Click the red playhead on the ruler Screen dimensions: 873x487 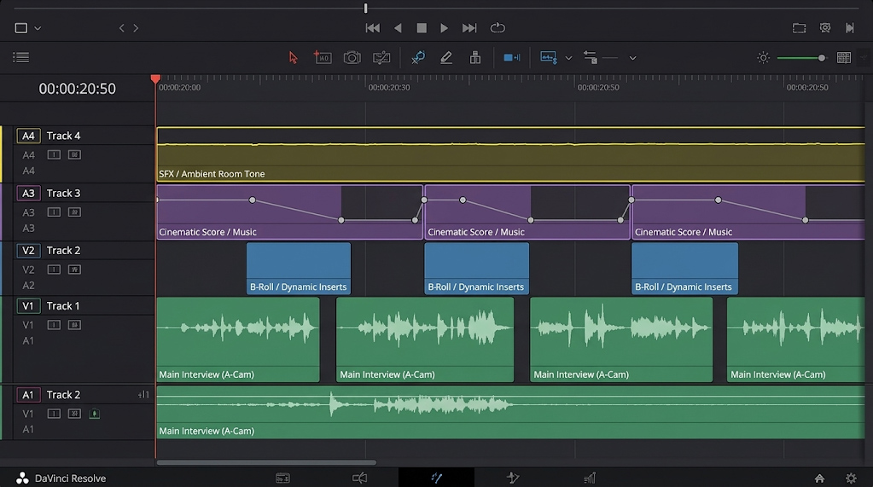155,79
